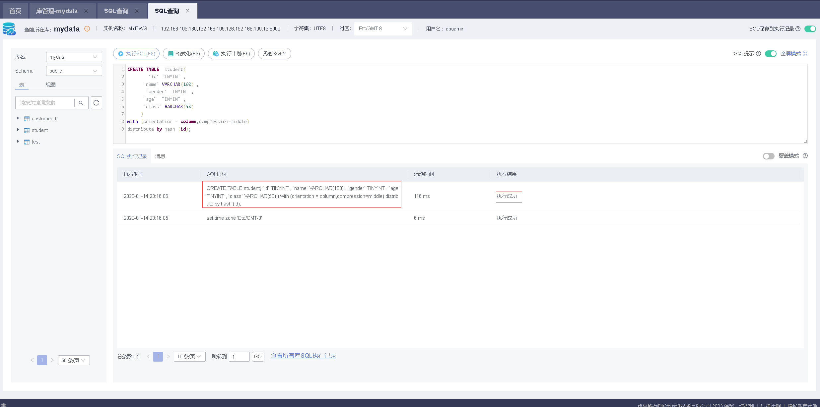The width and height of the screenshot is (820, 407).
Task: Enable the 覆盖模式 switch
Action: click(x=768, y=156)
